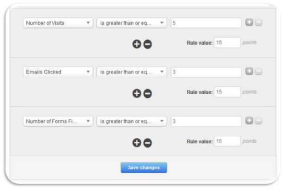Image resolution: width=283 pixels, height=189 pixels.
Task: Click the visits threshold field containing 5
Action: (x=206, y=23)
